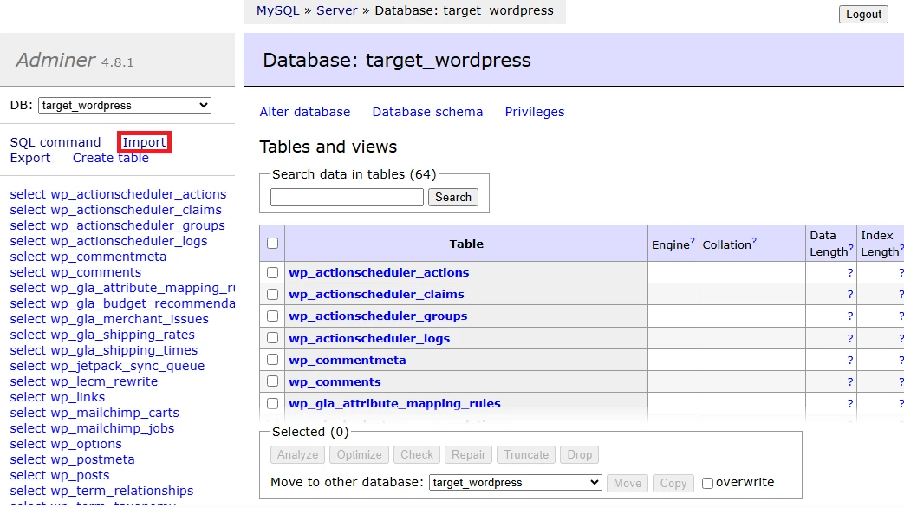Open wp_commentmeta table link

(x=348, y=360)
